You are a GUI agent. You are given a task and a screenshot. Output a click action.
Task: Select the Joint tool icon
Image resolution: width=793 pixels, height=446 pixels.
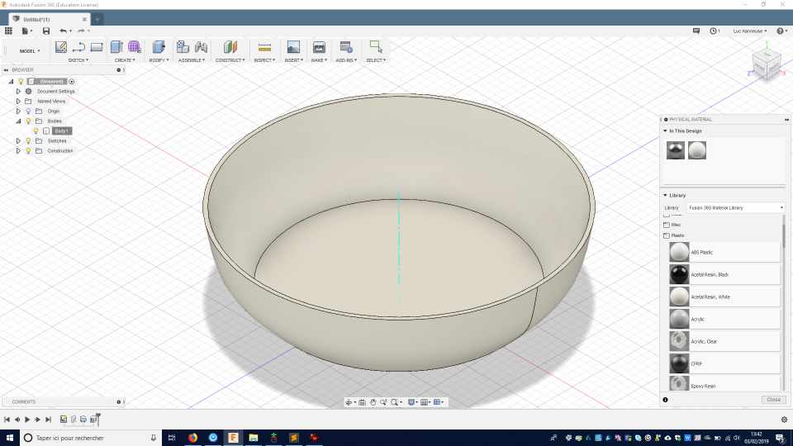click(201, 47)
